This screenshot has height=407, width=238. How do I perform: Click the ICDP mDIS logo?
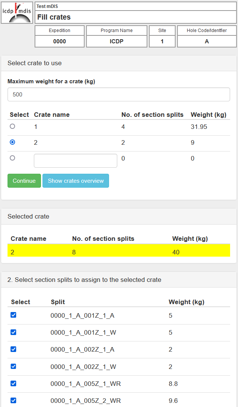17,12
